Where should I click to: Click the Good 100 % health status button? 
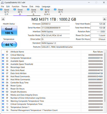[x=9, y=31]
